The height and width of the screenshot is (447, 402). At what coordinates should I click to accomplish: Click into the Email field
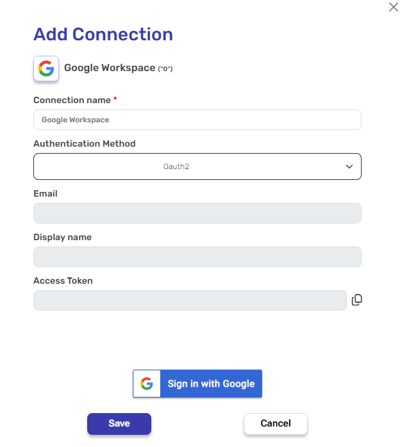[x=197, y=213]
